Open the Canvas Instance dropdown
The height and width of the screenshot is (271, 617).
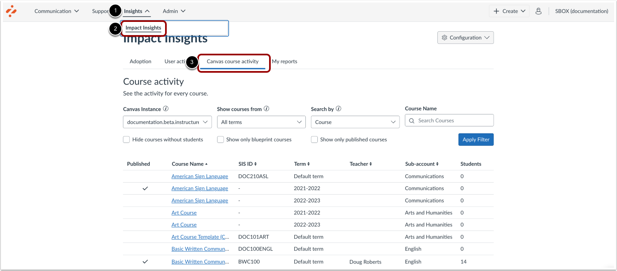167,122
